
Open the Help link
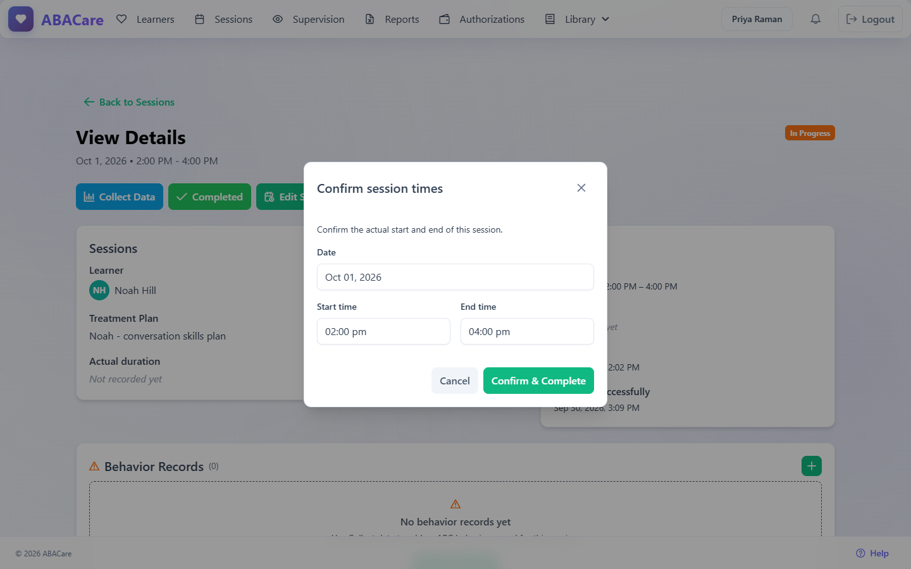pyautogui.click(x=872, y=553)
